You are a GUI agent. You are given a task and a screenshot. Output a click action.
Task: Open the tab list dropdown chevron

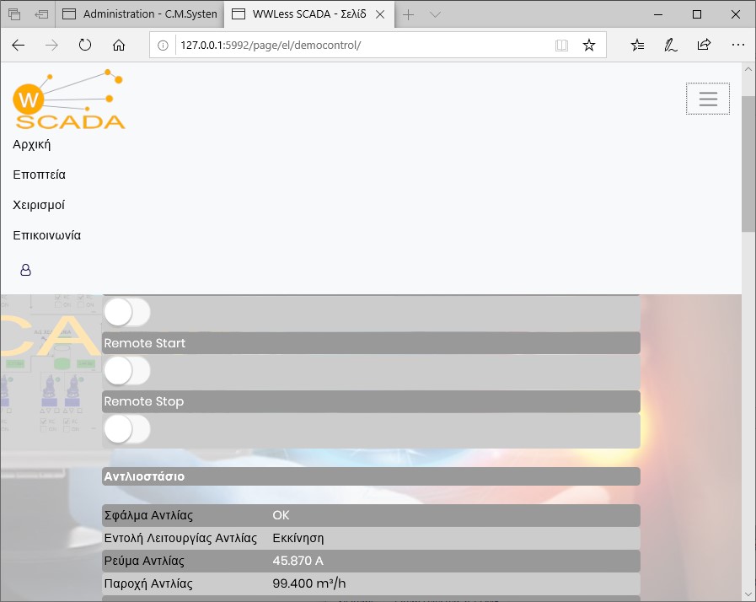pos(435,14)
